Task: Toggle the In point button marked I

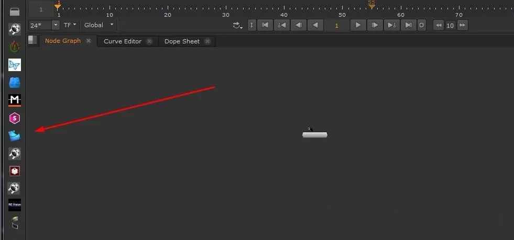Action: coord(251,25)
